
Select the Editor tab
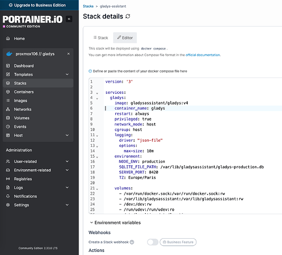tap(125, 38)
